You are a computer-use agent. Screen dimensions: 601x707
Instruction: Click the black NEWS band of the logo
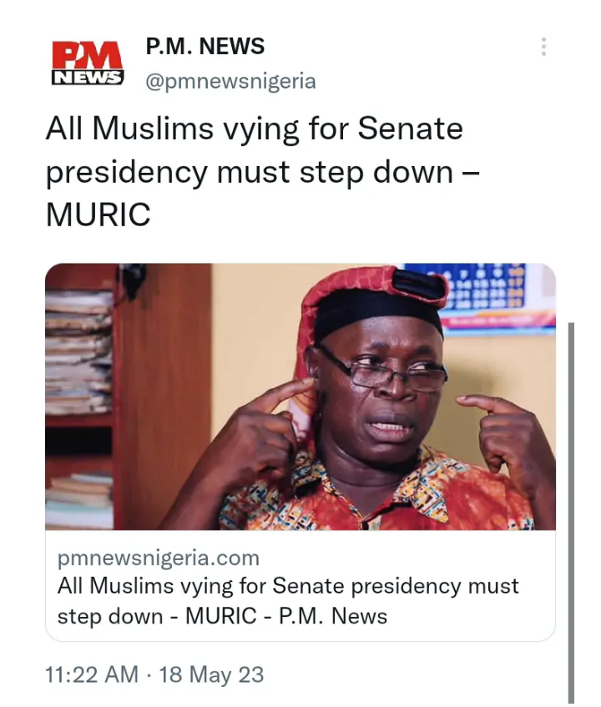pyautogui.click(x=88, y=77)
